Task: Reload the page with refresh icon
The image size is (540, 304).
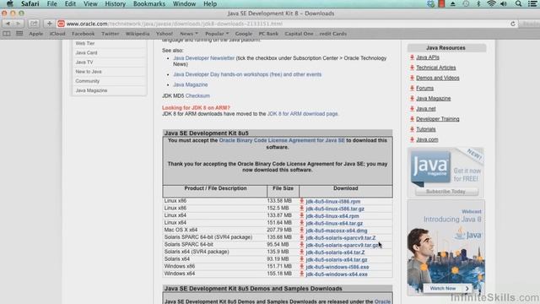Action: click(x=512, y=24)
